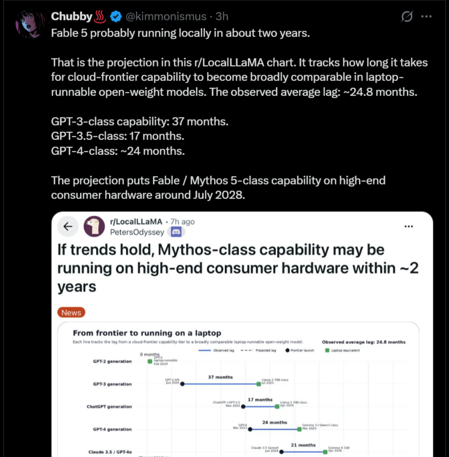Viewport: 449px width, 457px height.
Task: Click the green Llama 2 70B marker
Action: pos(259,384)
